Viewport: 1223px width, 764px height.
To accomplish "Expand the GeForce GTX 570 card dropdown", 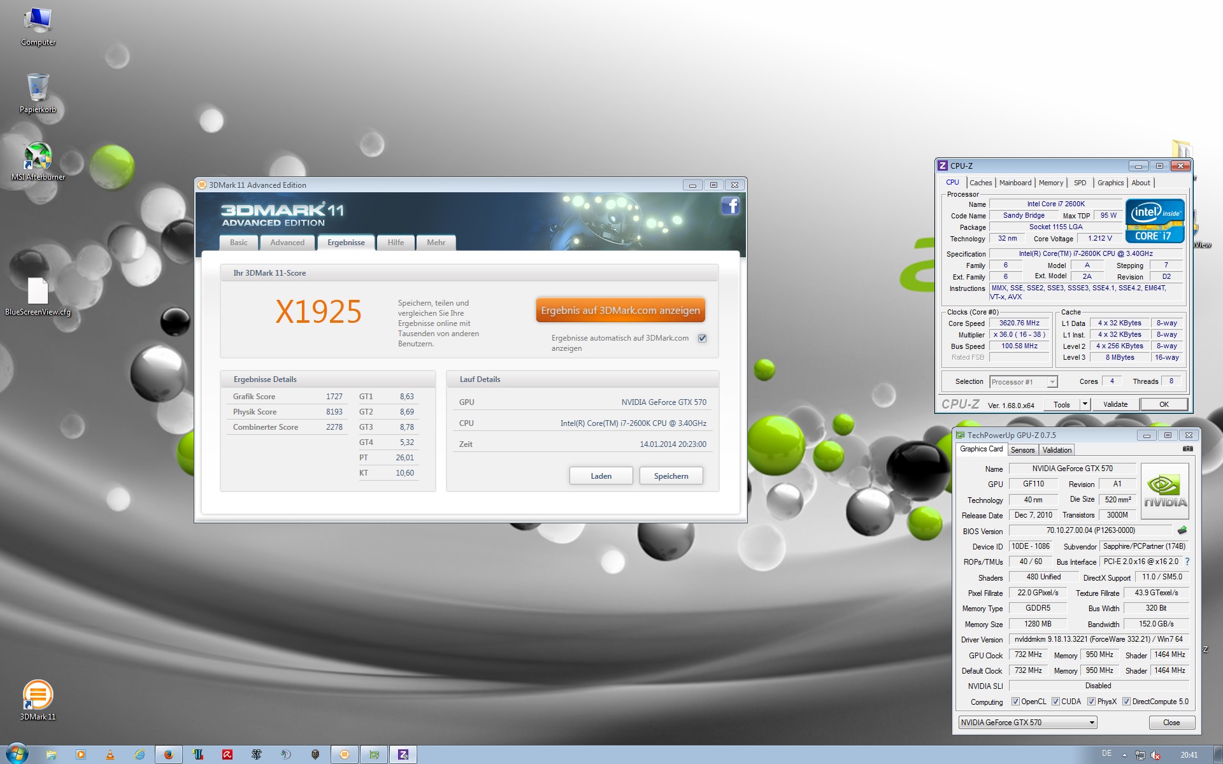I will click(1092, 723).
